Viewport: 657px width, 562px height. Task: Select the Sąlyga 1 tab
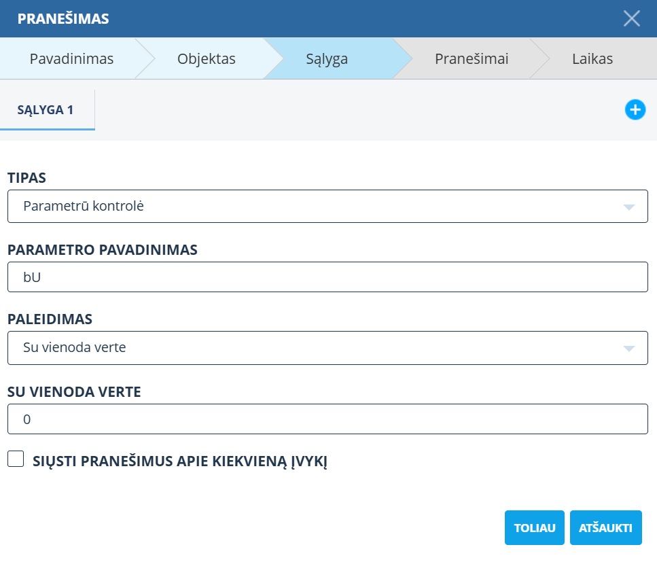(46, 110)
